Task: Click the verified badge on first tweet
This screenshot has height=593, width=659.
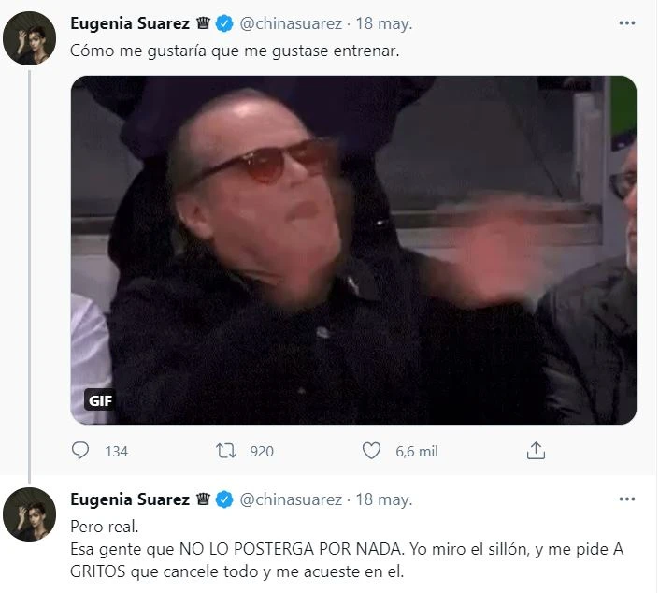Action: [224, 23]
